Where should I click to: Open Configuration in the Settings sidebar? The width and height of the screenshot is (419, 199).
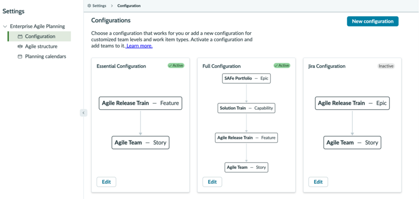(x=39, y=37)
